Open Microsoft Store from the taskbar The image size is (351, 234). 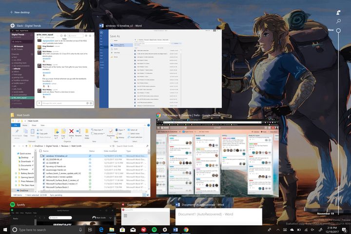coord(122,230)
